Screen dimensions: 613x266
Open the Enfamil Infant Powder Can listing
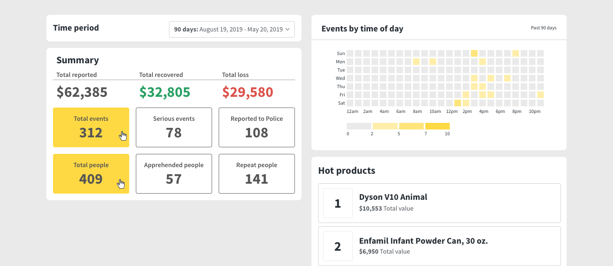click(x=439, y=246)
